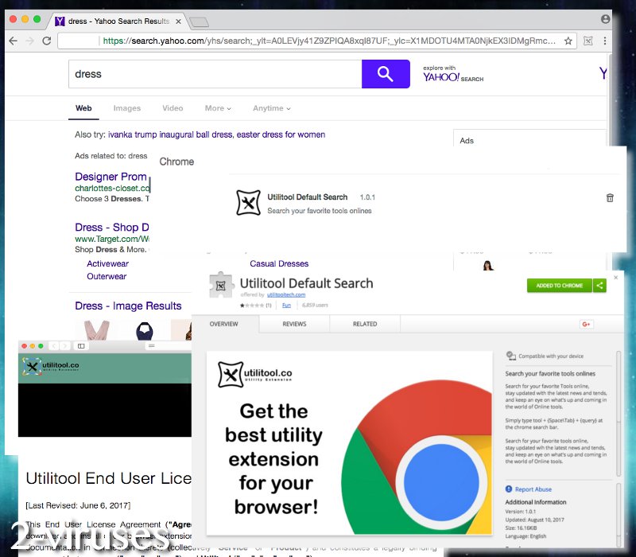Click the Report Abuse link

pyautogui.click(x=533, y=489)
